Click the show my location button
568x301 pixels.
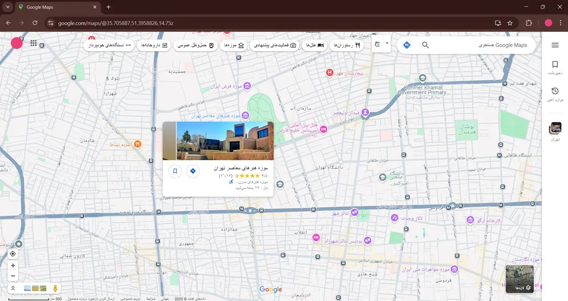coord(13,254)
